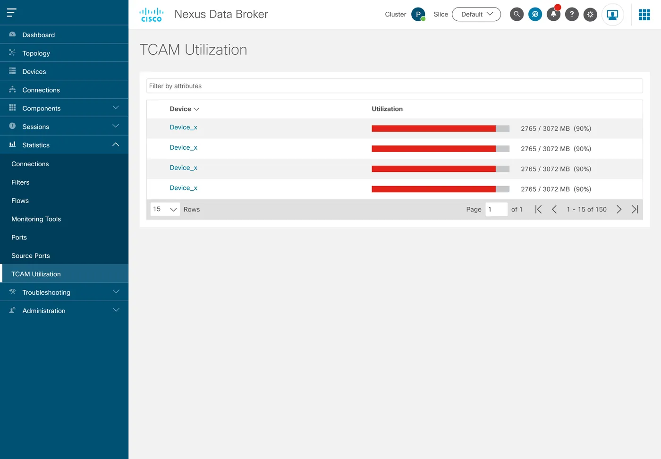Click the Statistics bar chart icon
Image resolution: width=661 pixels, height=459 pixels.
[12, 144]
